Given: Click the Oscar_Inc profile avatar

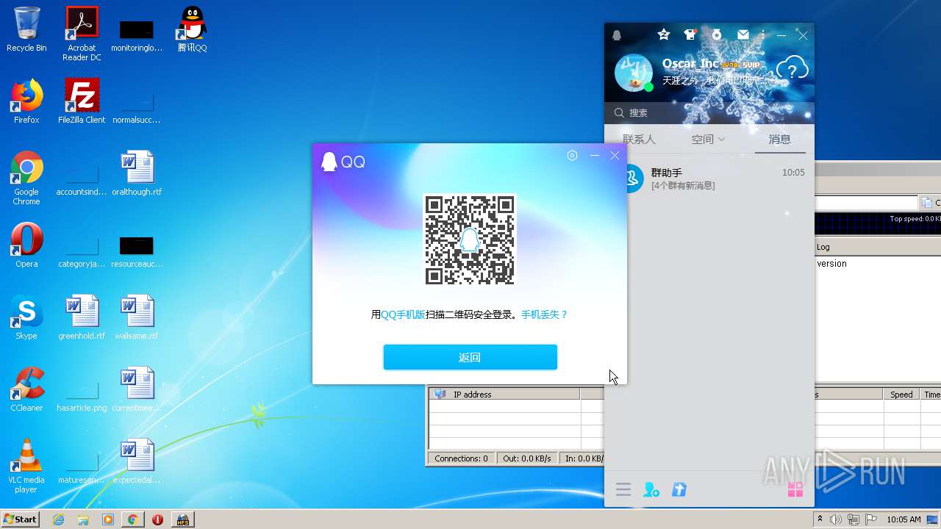Looking at the screenshot, I should (633, 73).
